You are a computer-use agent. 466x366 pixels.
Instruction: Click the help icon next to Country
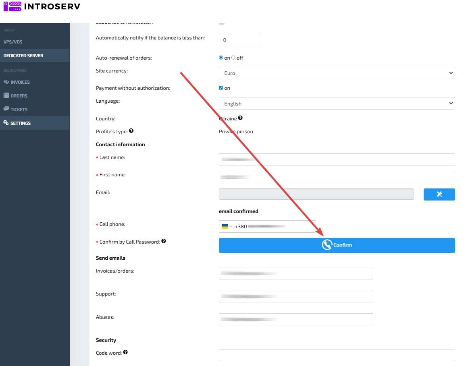pyautogui.click(x=240, y=118)
